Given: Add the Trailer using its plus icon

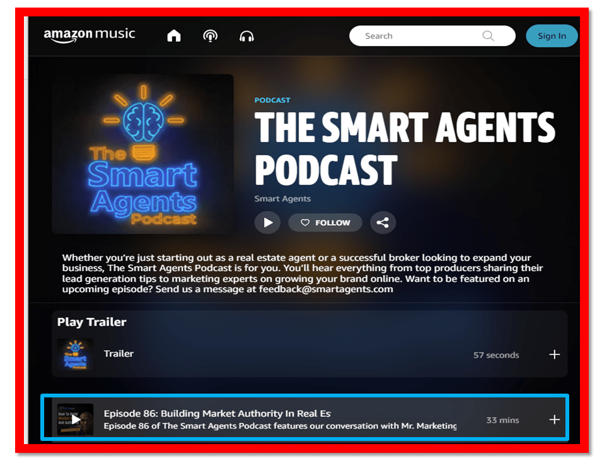Looking at the screenshot, I should [554, 355].
